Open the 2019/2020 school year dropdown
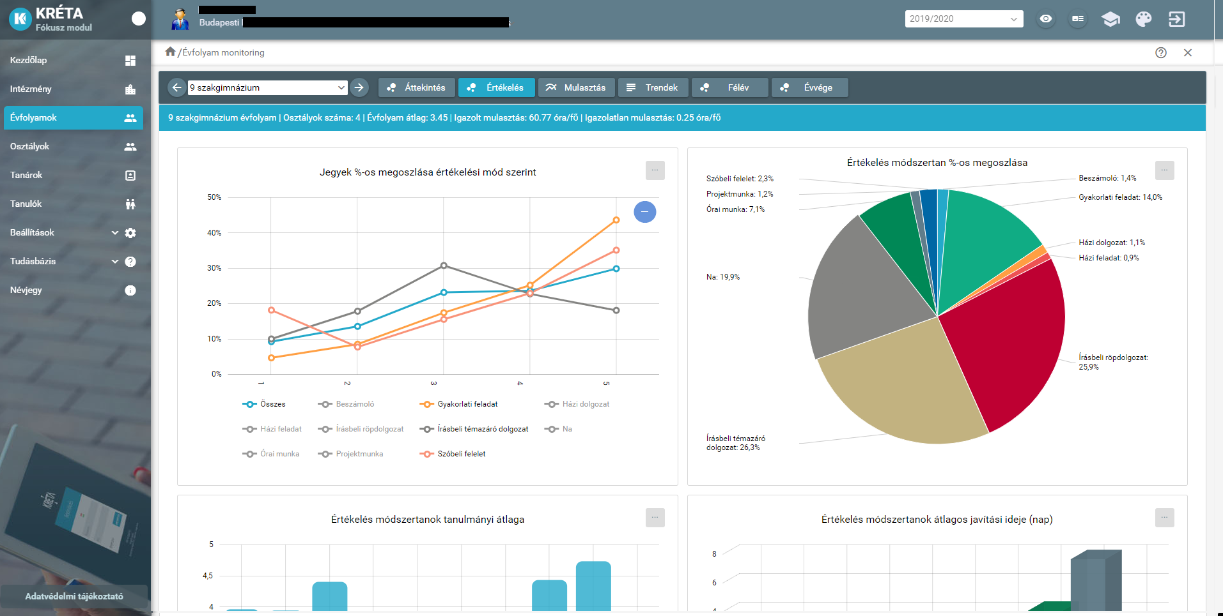Screen dimensions: 1223x616 963,19
